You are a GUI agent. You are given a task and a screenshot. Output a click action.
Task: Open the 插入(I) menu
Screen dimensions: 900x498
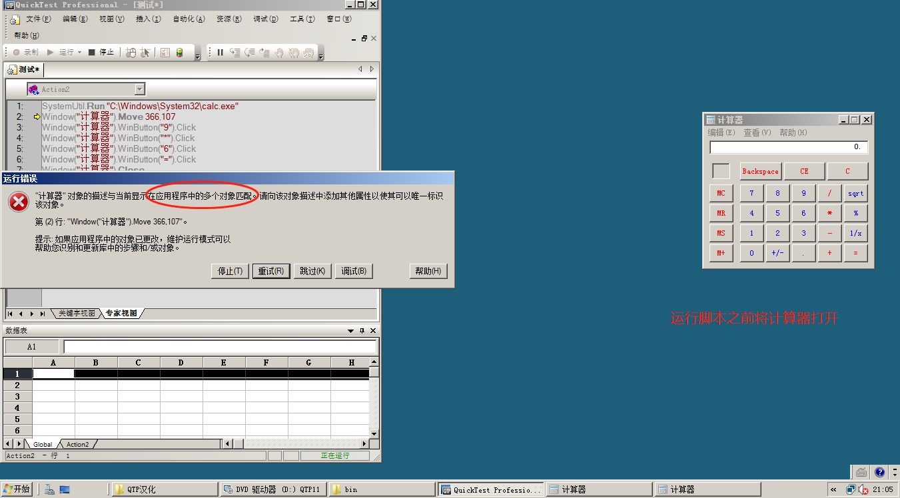point(149,19)
